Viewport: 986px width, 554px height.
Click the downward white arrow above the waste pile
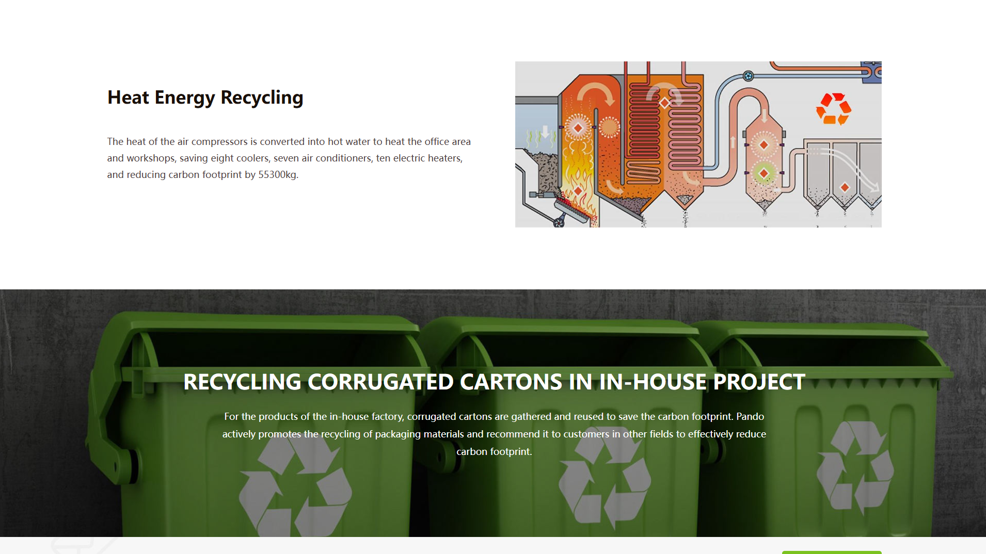[545, 132]
